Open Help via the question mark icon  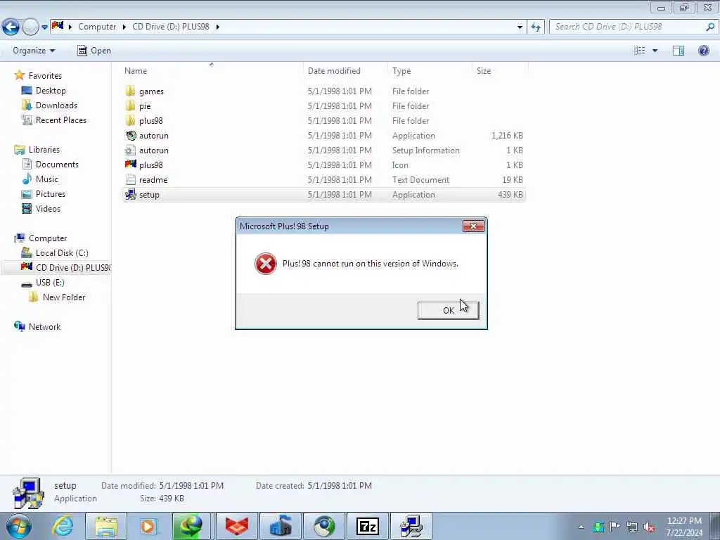click(x=703, y=51)
